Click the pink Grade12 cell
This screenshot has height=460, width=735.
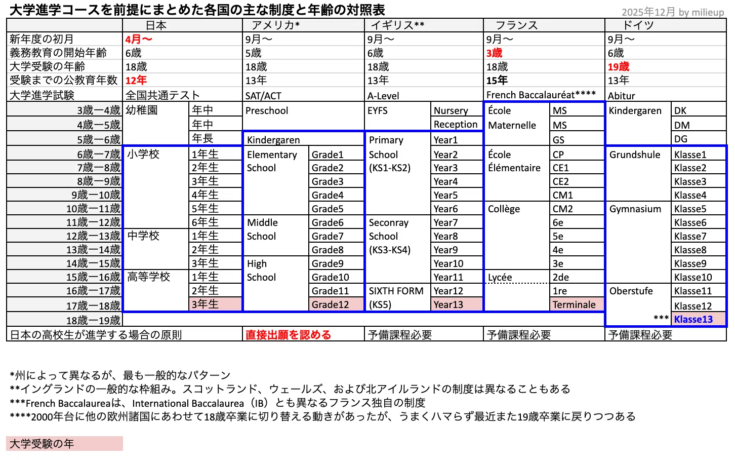pos(336,304)
